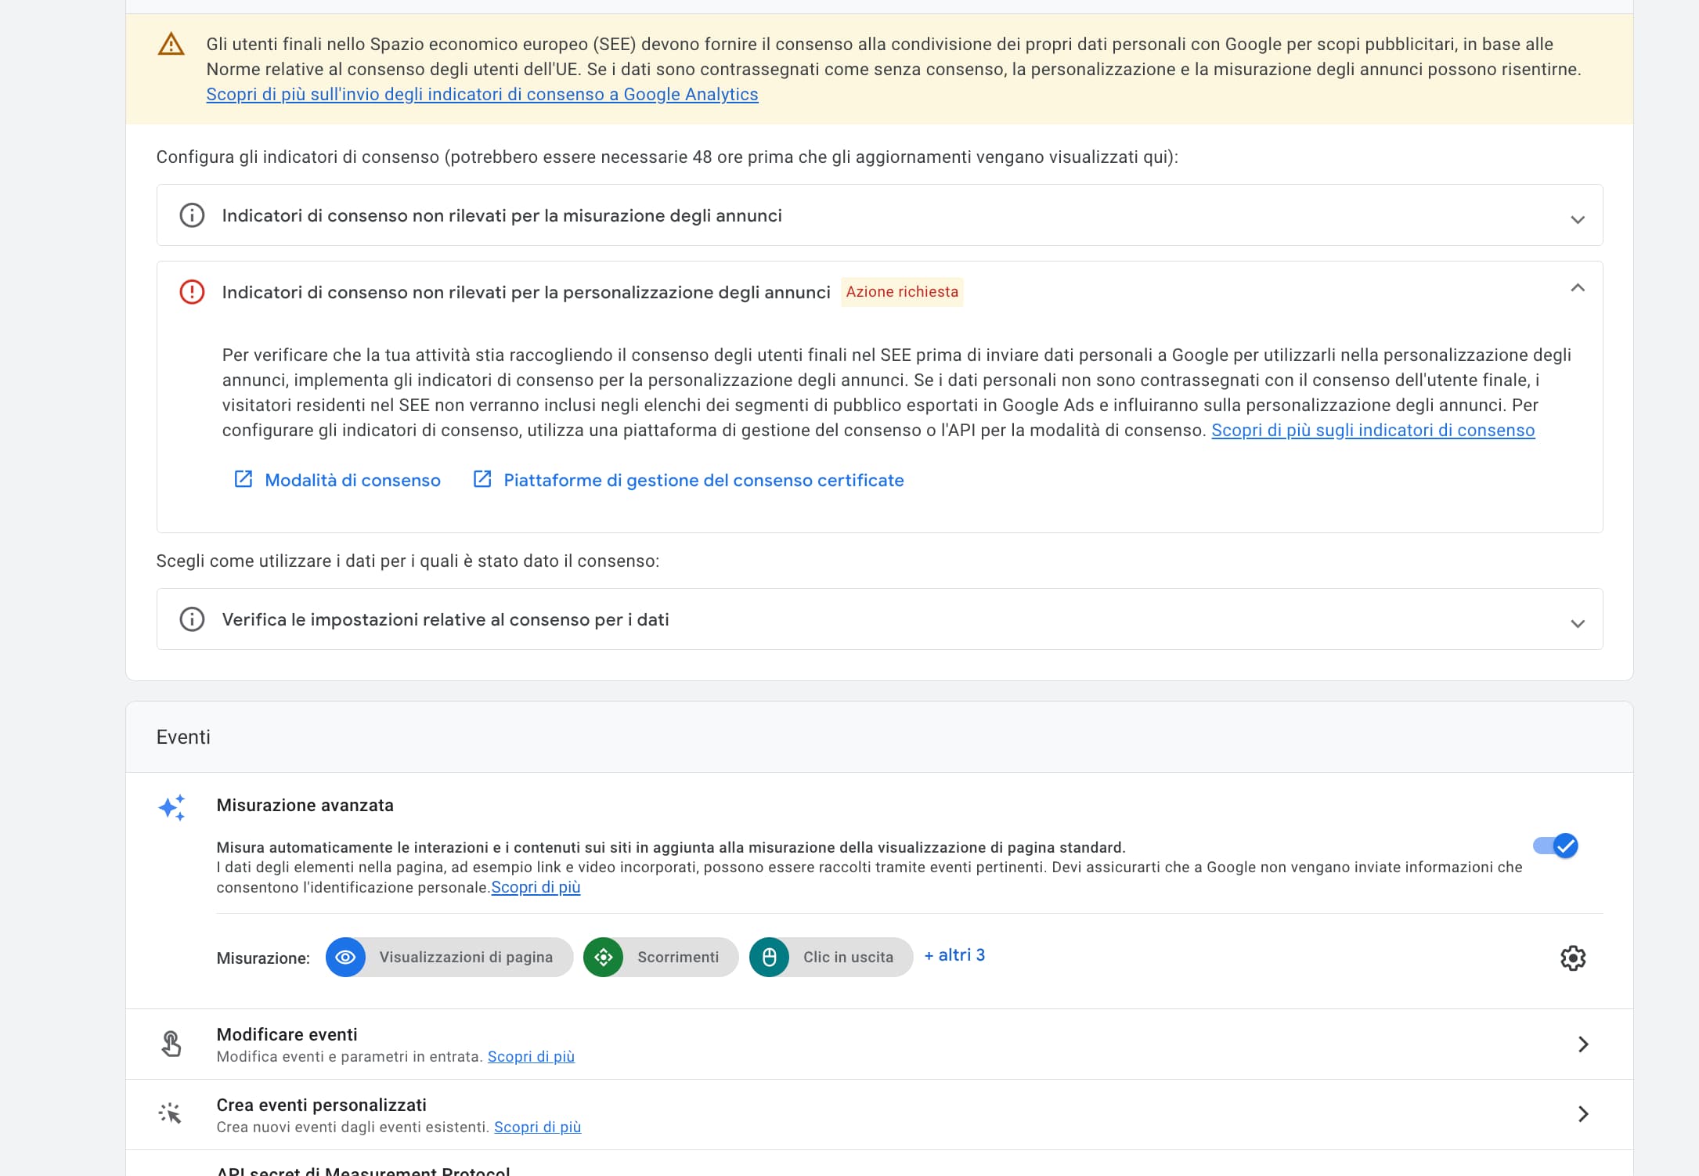Viewport: 1699px width, 1176px height.
Task: Open the advanced measurement settings gear
Action: (x=1574, y=958)
